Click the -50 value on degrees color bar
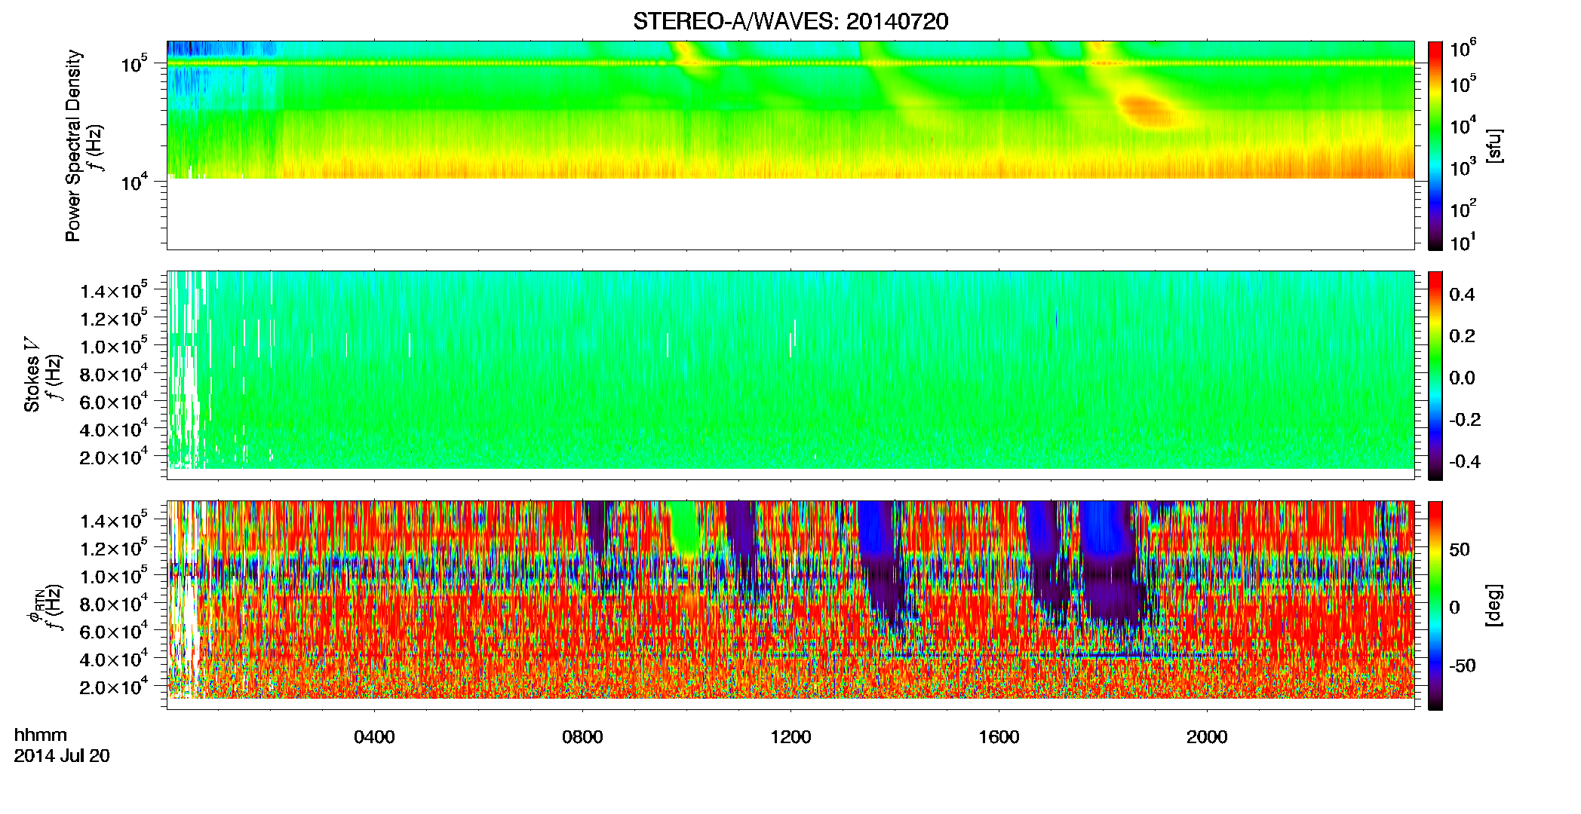 pyautogui.click(x=1462, y=666)
